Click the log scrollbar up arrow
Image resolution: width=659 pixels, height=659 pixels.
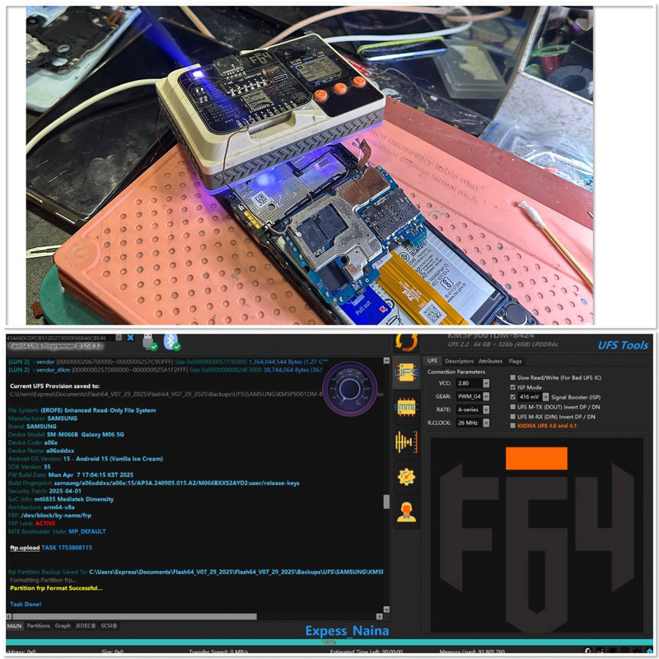[386, 361]
